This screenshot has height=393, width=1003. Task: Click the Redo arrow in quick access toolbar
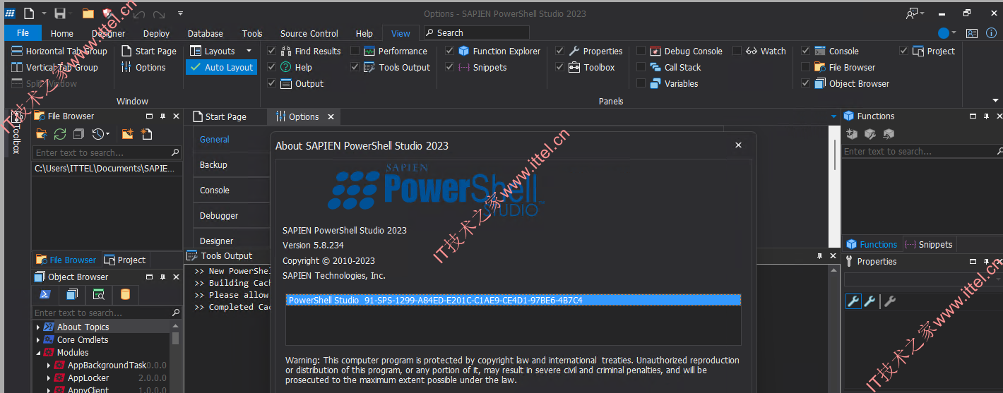(159, 13)
